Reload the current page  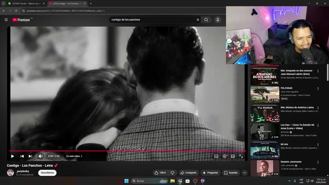(16, 11)
